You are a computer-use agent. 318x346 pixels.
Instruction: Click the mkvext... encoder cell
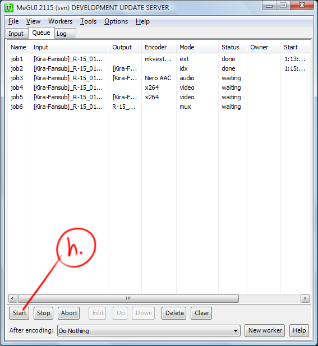[158, 59]
